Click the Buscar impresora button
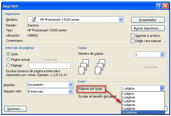This screenshot has width=171, height=116. 148,28
